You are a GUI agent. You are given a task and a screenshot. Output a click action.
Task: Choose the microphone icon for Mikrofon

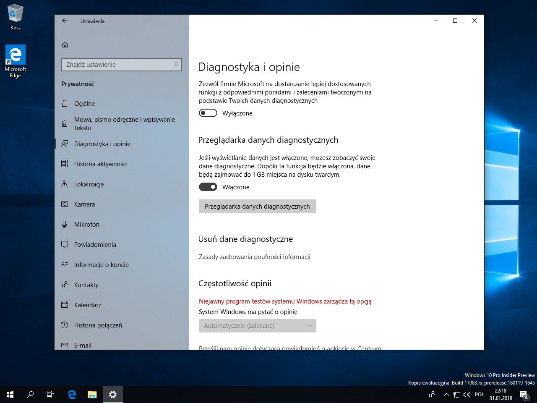[x=65, y=224]
